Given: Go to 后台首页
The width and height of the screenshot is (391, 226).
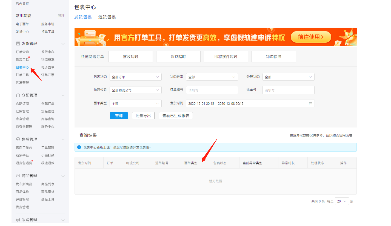Looking at the screenshot, I should 22,4.
